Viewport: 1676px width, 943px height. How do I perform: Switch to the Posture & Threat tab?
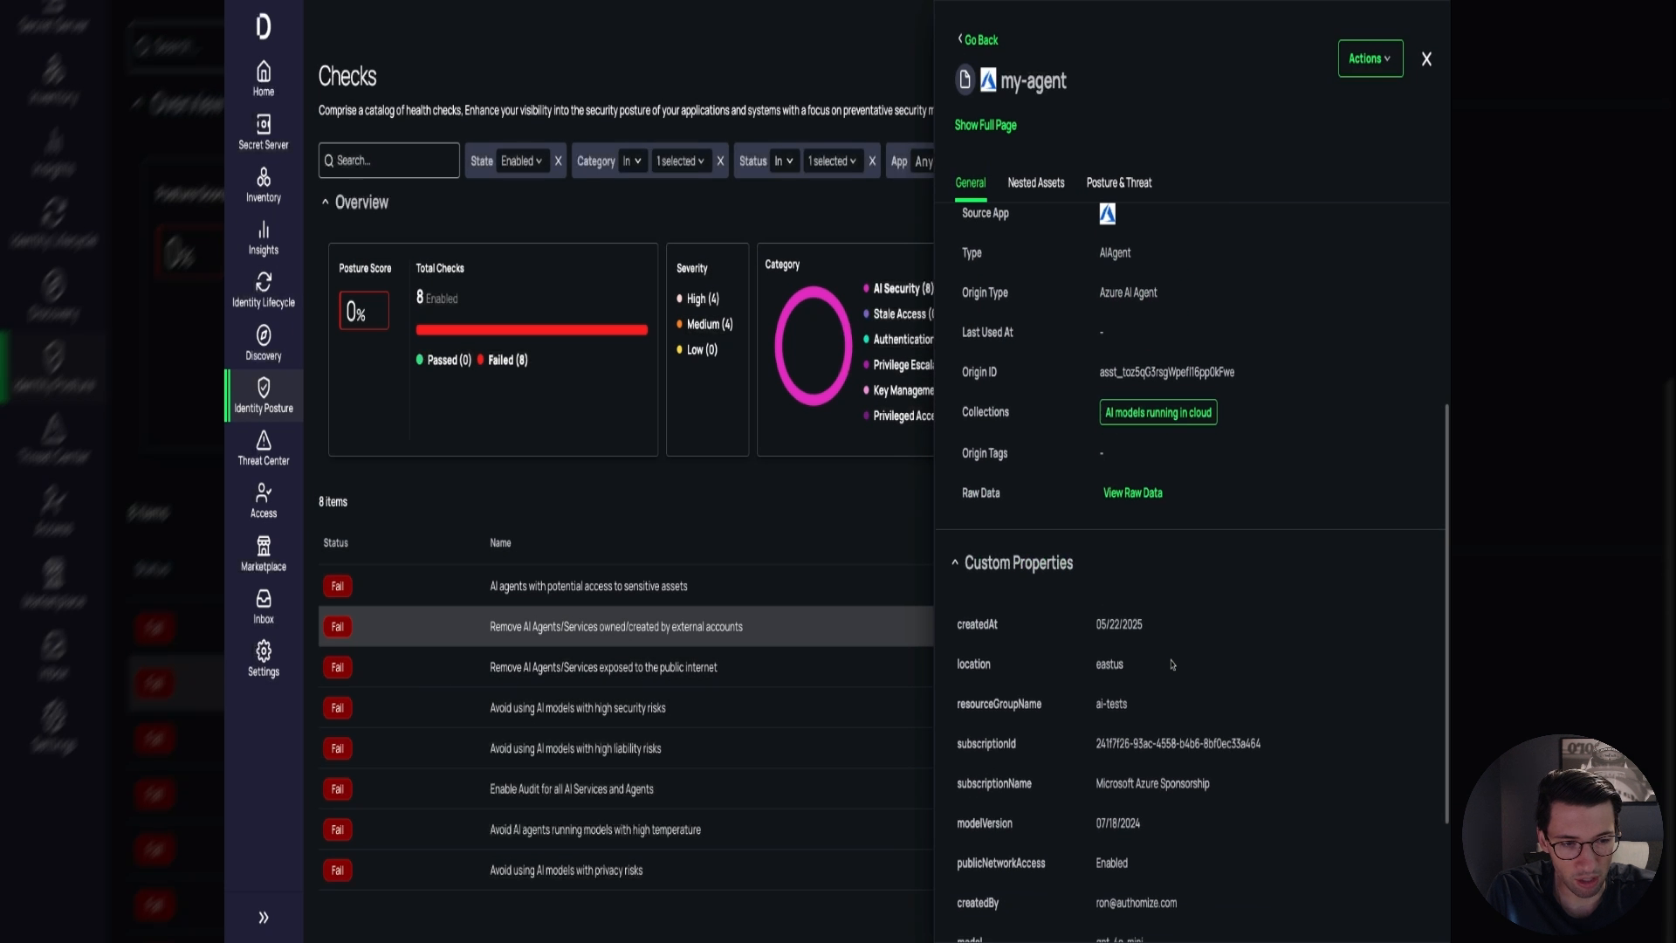(x=1118, y=183)
